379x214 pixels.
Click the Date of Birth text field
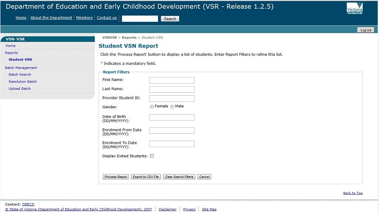tap(172, 117)
